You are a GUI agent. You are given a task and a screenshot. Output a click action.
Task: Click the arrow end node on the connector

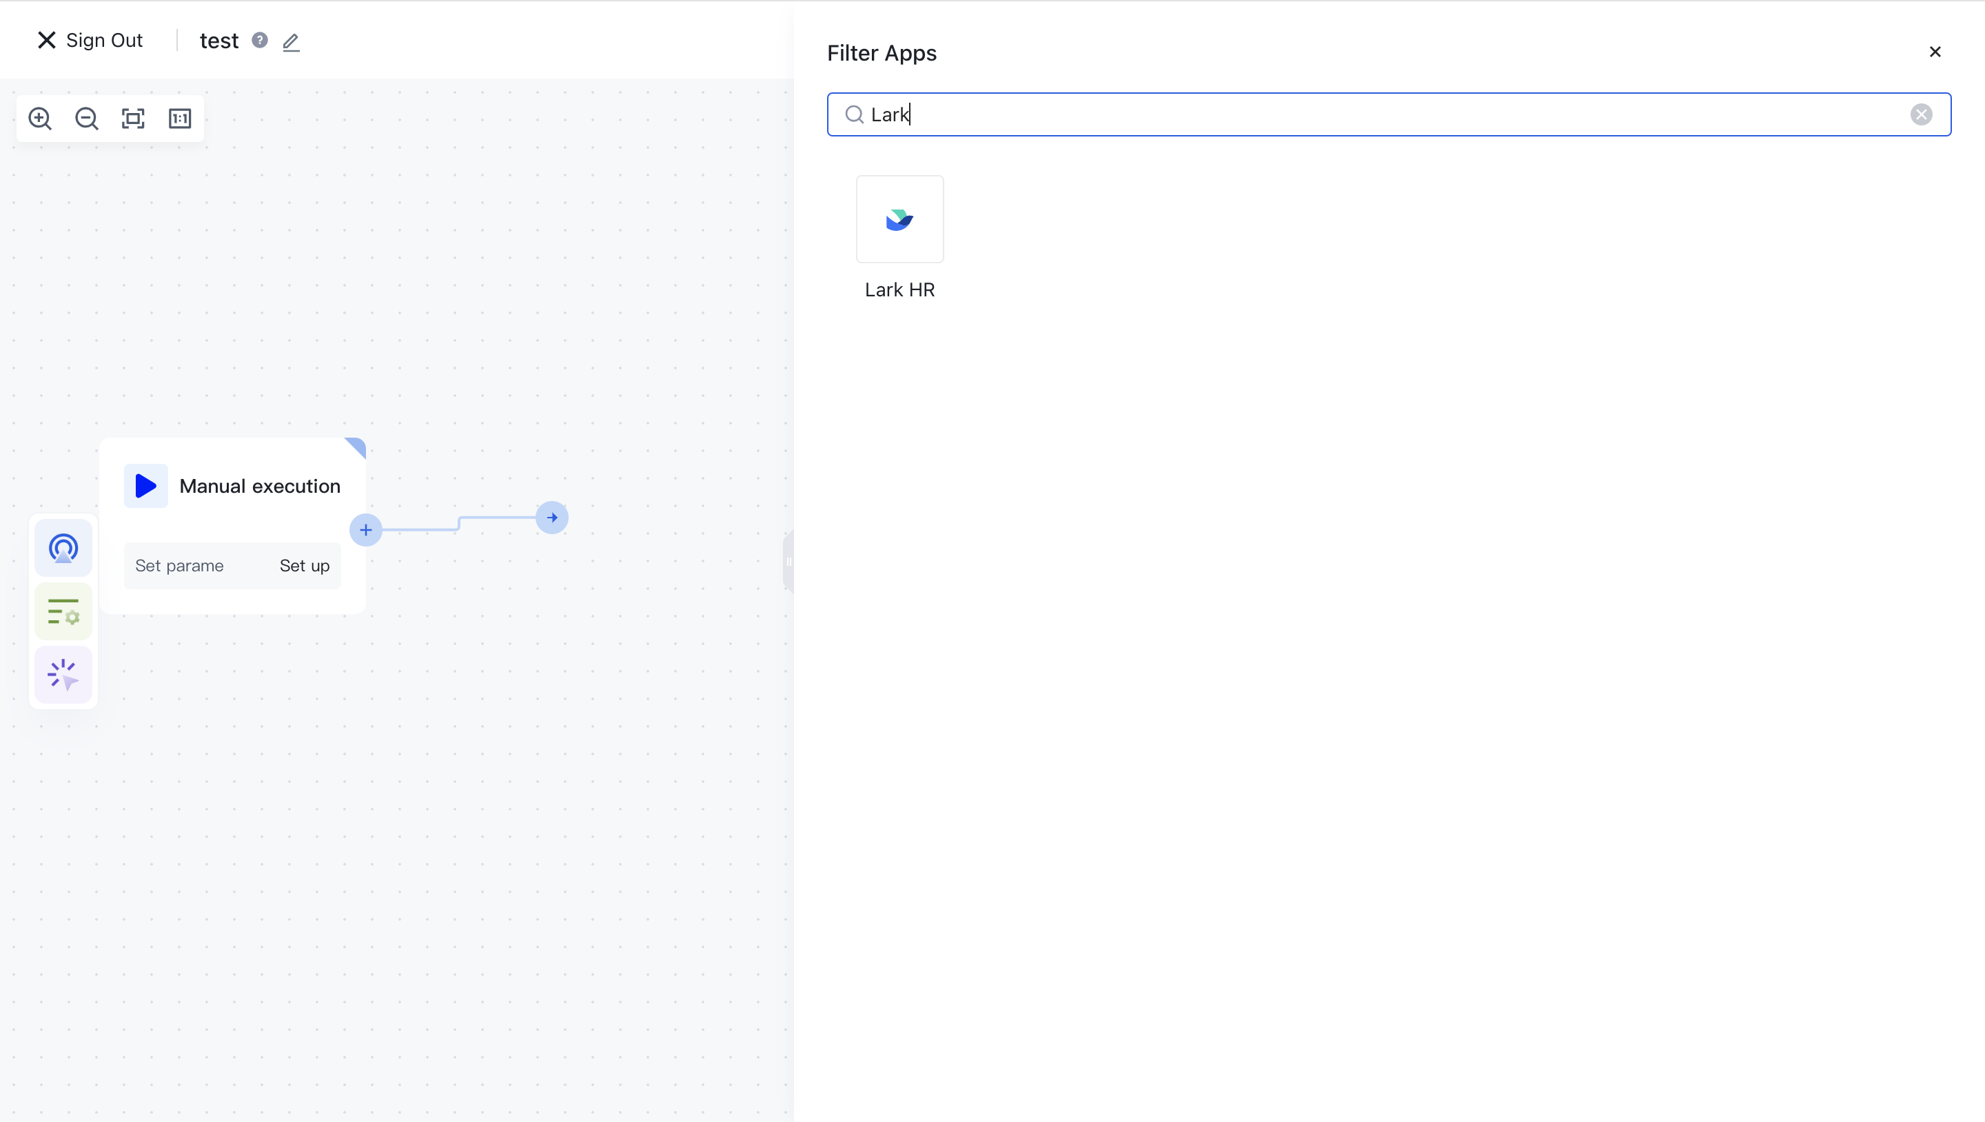[x=551, y=518]
